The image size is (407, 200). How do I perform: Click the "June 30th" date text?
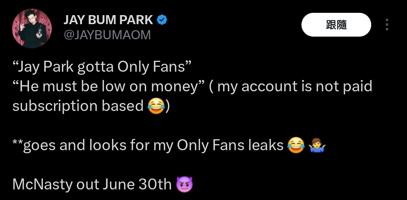click(x=137, y=185)
